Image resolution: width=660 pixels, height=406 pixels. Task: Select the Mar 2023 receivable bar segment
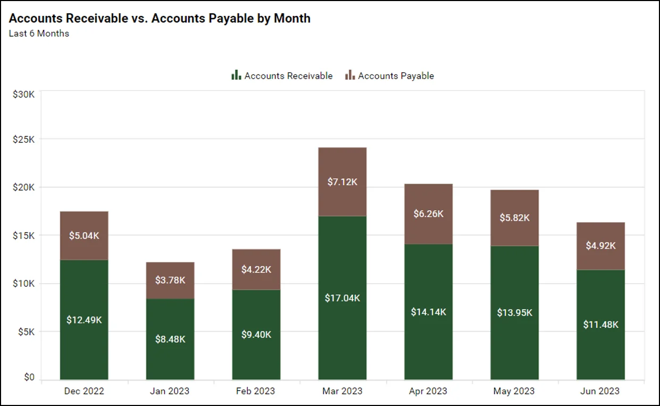click(x=342, y=297)
